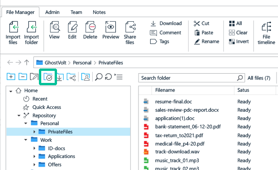Click the add new folder icon

(11, 77)
